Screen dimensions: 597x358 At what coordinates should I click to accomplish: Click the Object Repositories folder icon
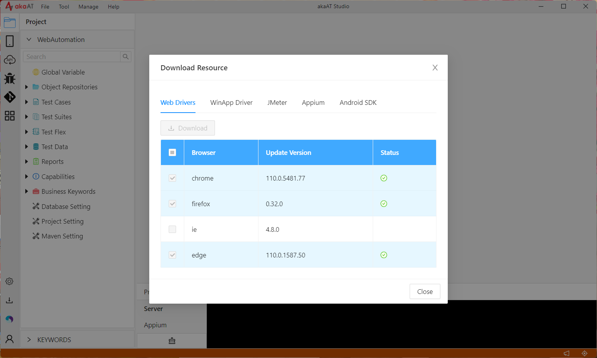coord(36,87)
